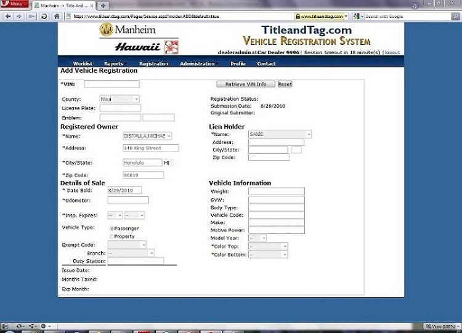This screenshot has width=462, height=333.
Task: Open the search engine selector Google icon
Action: tap(356, 17)
